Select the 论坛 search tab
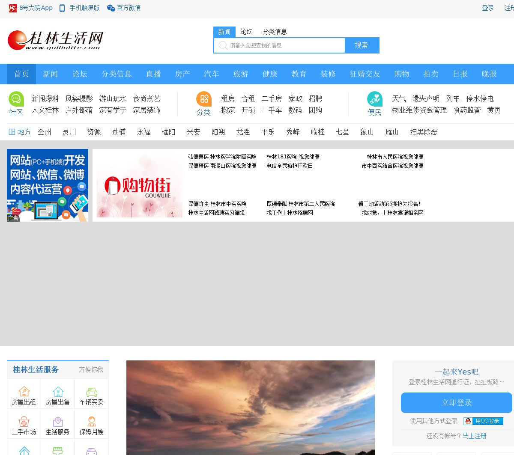 246,32
